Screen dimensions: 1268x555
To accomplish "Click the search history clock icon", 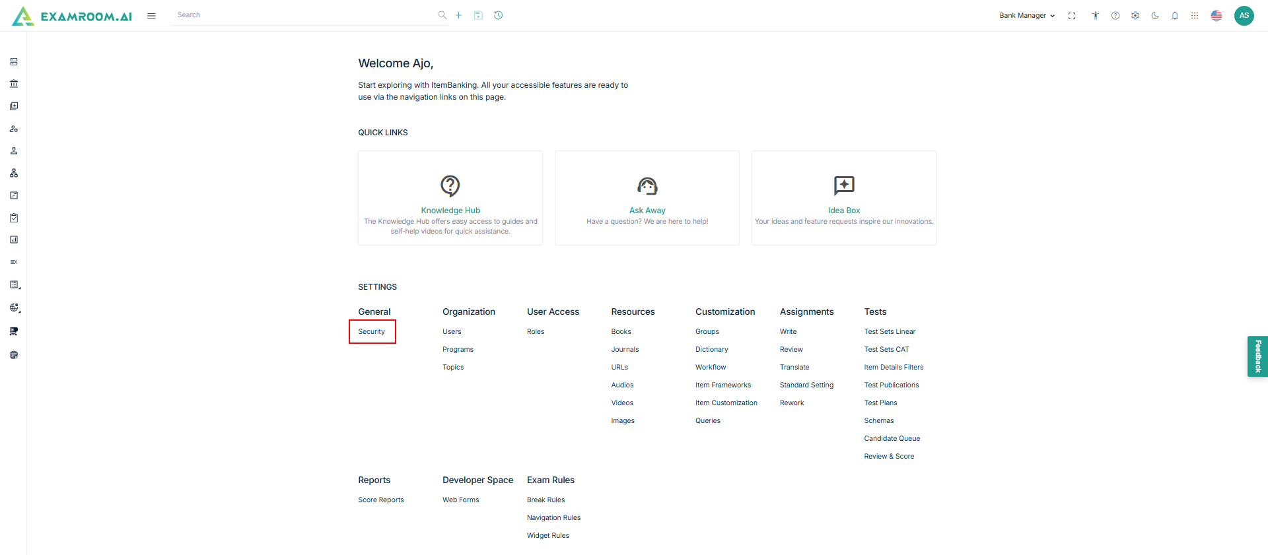I will (x=499, y=15).
